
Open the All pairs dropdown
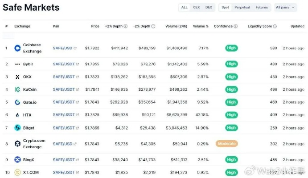click(286, 8)
